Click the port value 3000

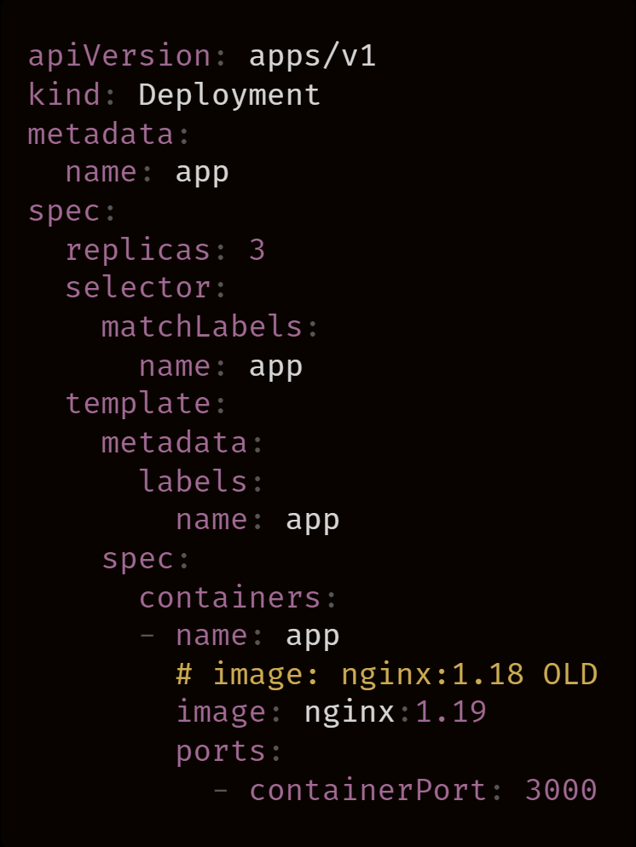pos(561,790)
